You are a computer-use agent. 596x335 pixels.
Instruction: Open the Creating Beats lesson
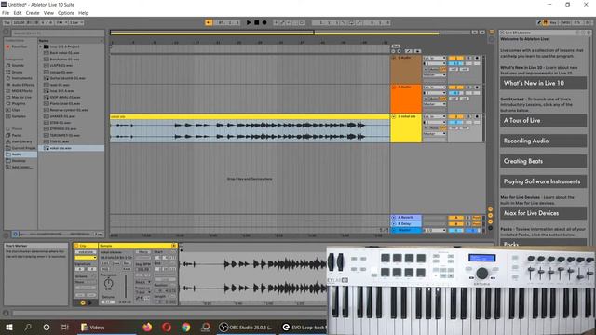tap(543, 161)
